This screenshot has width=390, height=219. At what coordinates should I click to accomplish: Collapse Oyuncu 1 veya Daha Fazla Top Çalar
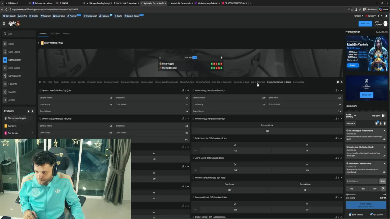188,91
